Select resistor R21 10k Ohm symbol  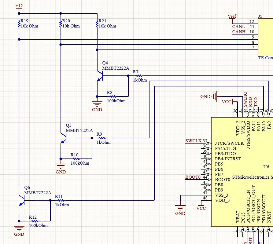pyautogui.click(x=97, y=24)
